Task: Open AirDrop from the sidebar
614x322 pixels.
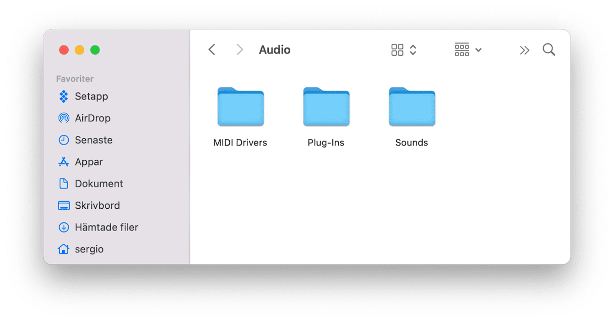Action: pyautogui.click(x=92, y=118)
